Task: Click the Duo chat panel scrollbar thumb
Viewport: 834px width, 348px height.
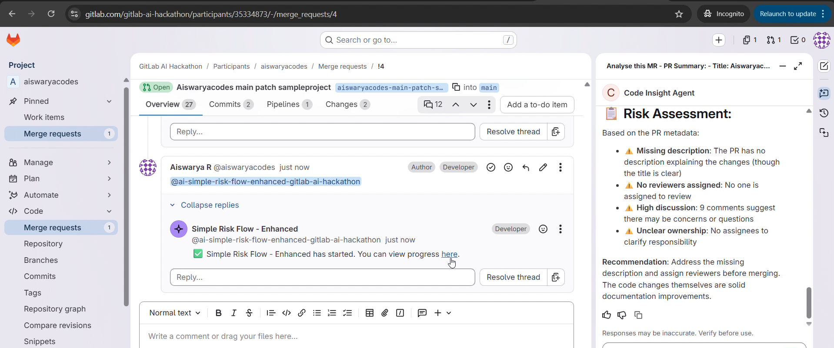Action: 809,302
